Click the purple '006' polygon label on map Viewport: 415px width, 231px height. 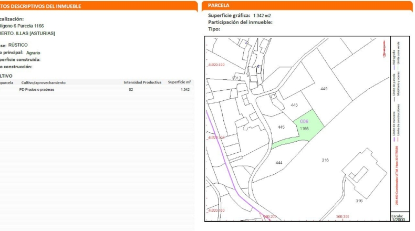[304, 121]
